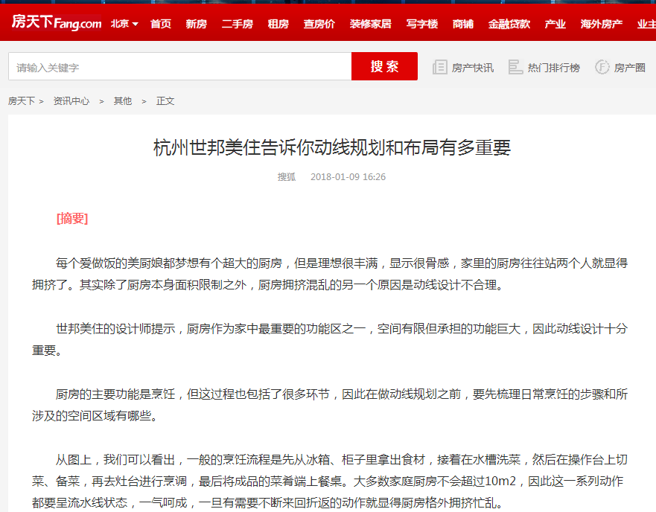The height and width of the screenshot is (512, 656).
Task: Open the 房产快讯 link
Action: tap(473, 67)
